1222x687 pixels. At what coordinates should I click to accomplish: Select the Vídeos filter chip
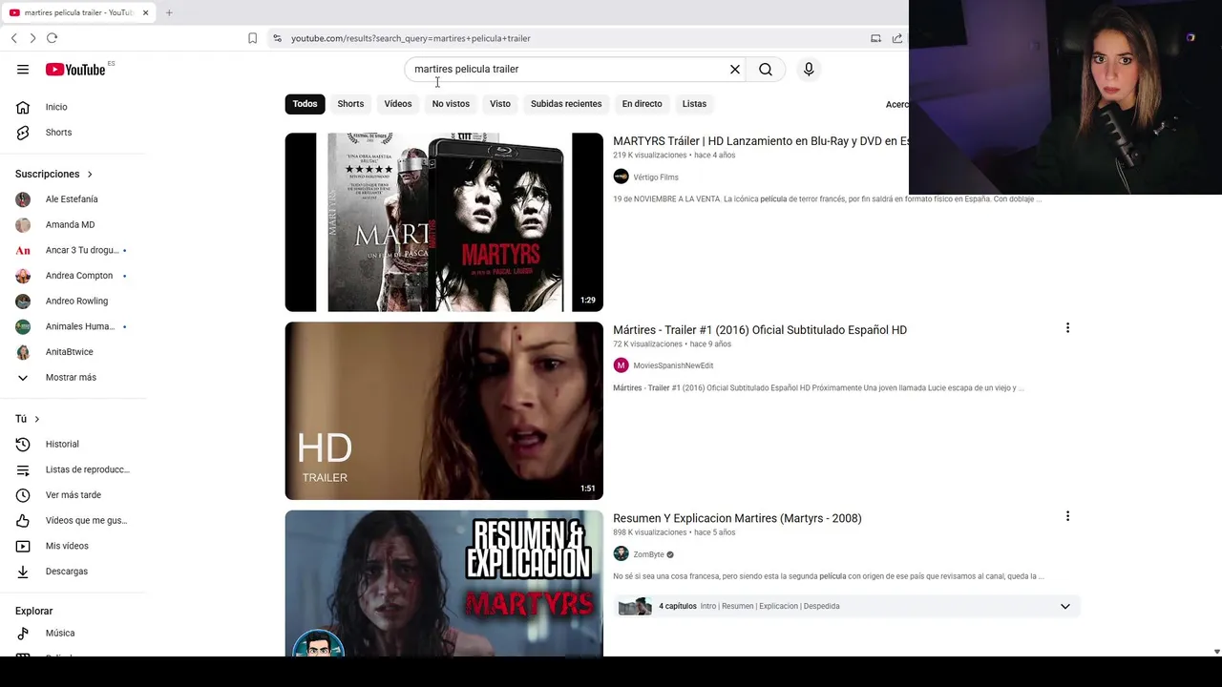pos(398,104)
